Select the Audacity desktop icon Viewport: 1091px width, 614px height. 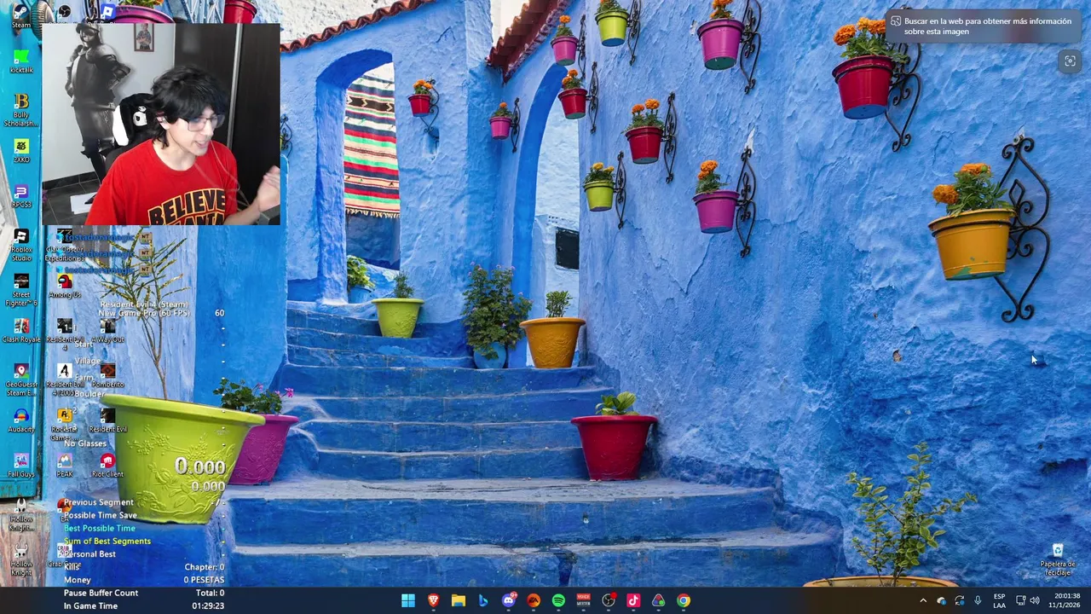(21, 420)
